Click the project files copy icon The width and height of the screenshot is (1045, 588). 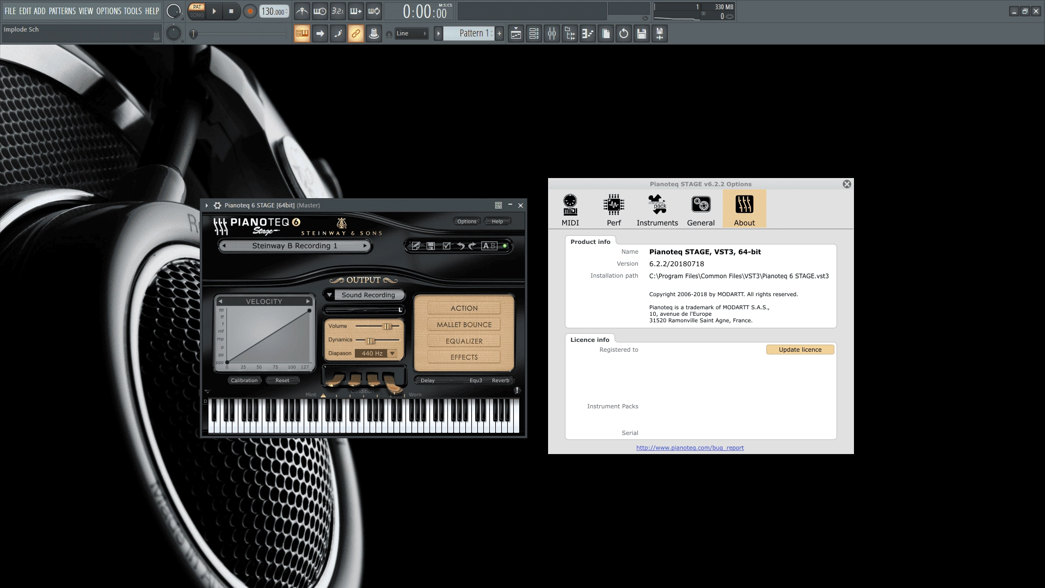(x=606, y=34)
